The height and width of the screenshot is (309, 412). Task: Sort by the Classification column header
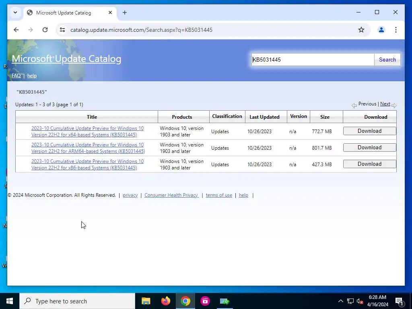(227, 116)
